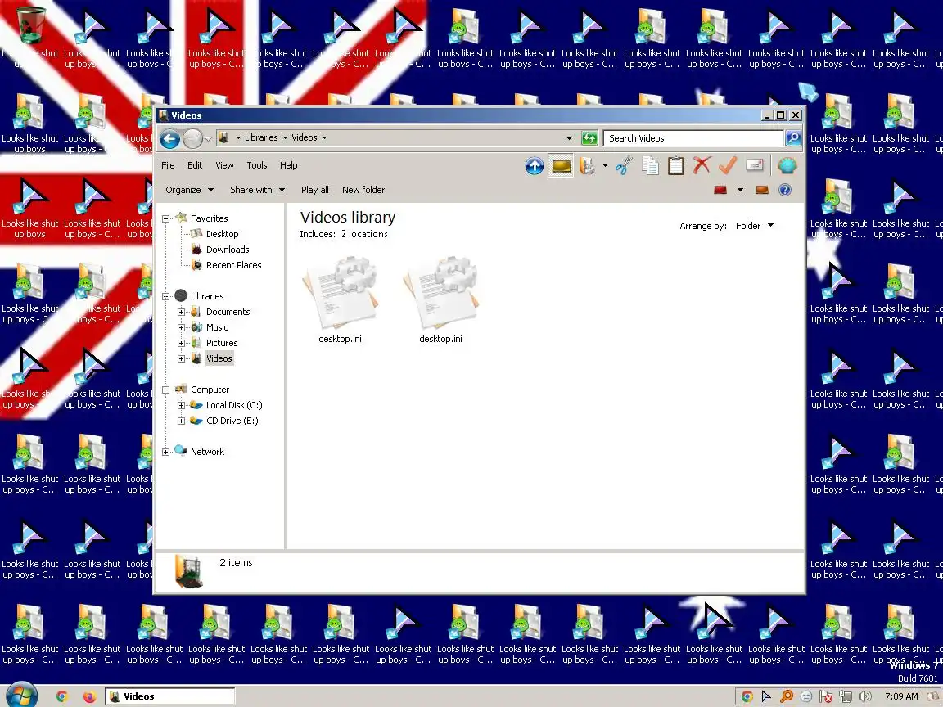
Task: Open the Organize menu
Action: point(189,190)
